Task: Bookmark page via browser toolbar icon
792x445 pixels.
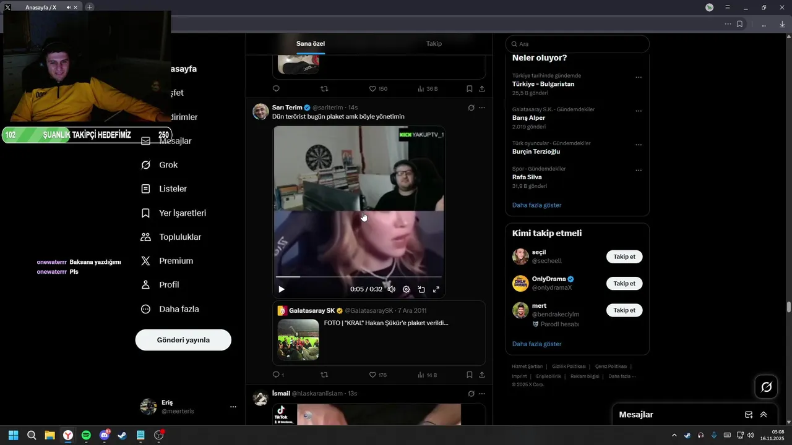Action: (739, 24)
